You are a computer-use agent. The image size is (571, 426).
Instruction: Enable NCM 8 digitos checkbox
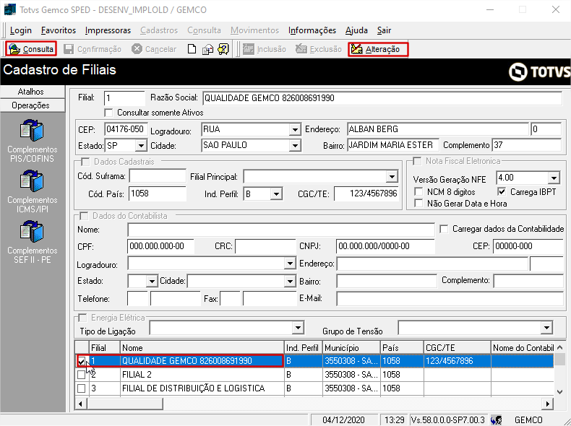418,192
